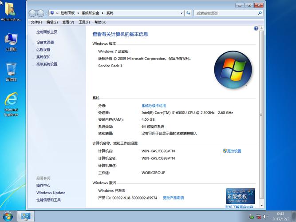The height and width of the screenshot is (222, 296).
Task: Click the product ID 00392-918-5000002-85974
Action: (135, 198)
